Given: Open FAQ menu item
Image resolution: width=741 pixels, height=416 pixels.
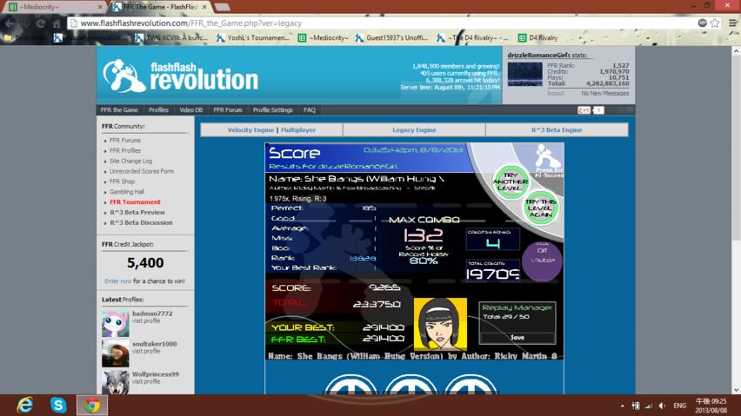Looking at the screenshot, I should coord(310,110).
